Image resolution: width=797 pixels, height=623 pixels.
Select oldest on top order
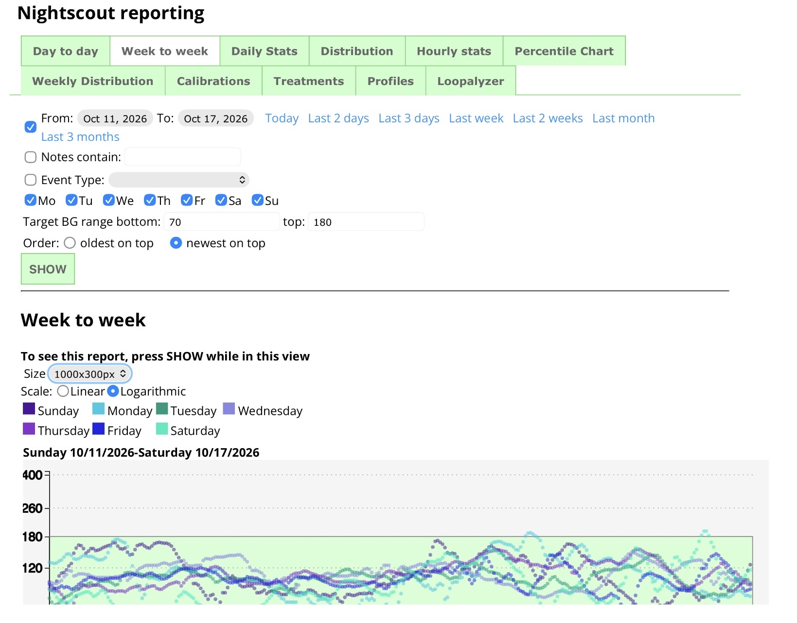point(70,243)
